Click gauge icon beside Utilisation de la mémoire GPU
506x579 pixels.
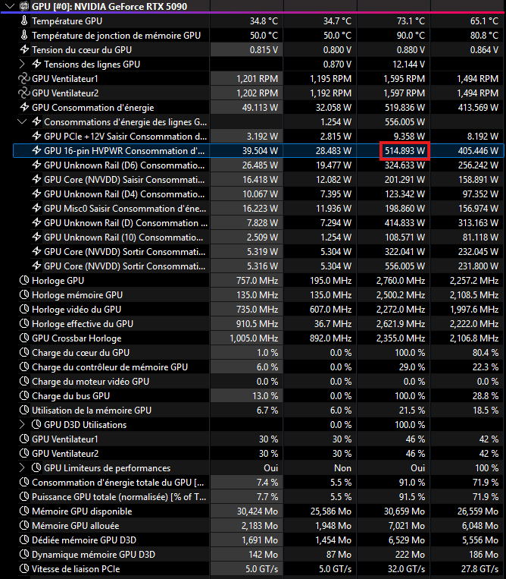tap(24, 411)
